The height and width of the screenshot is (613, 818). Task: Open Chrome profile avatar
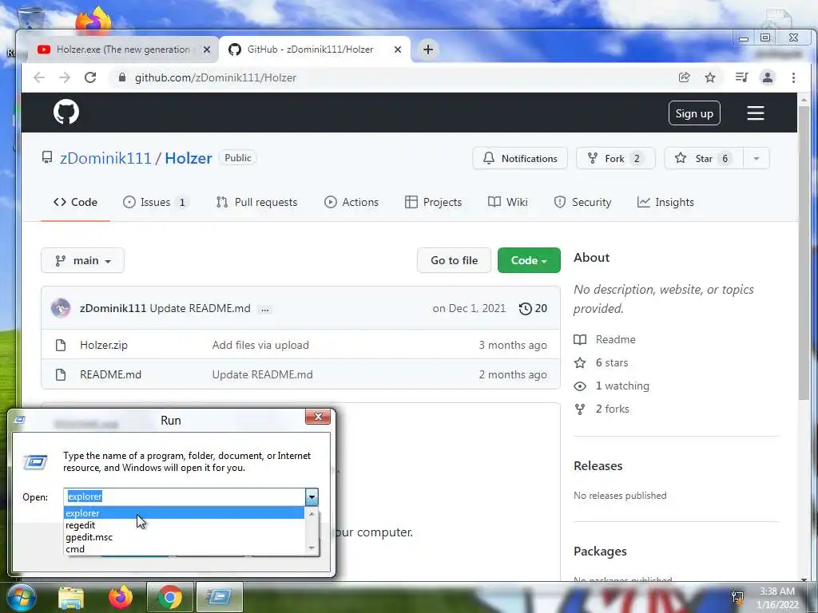click(768, 77)
